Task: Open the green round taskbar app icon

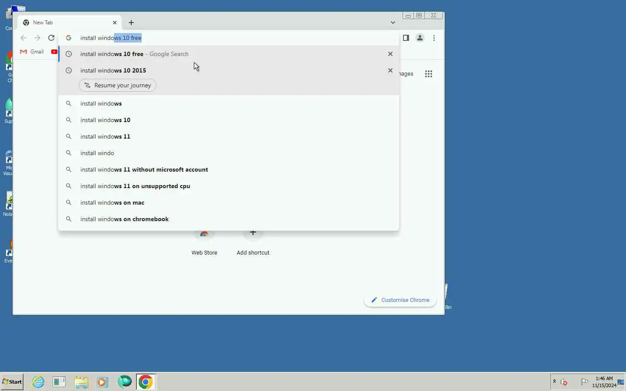Action: [125, 382]
